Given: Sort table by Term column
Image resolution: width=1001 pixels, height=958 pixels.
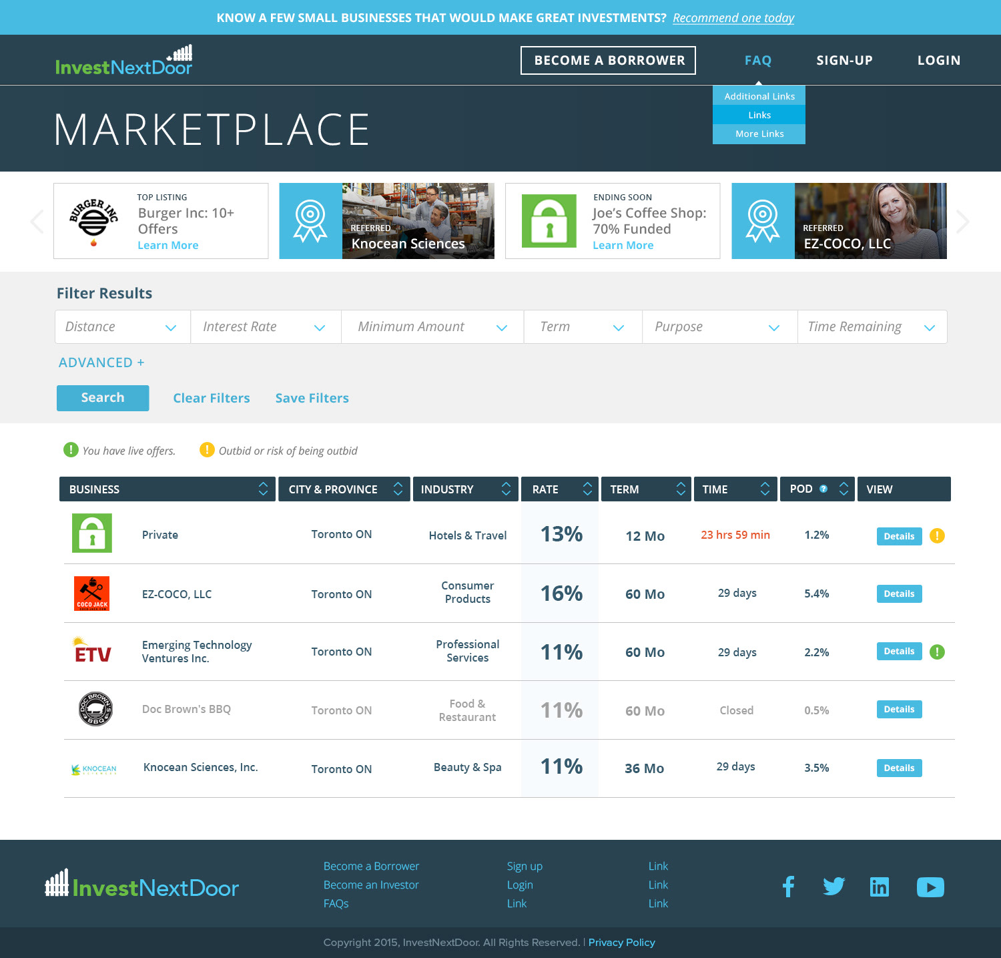Looking at the screenshot, I should [681, 489].
